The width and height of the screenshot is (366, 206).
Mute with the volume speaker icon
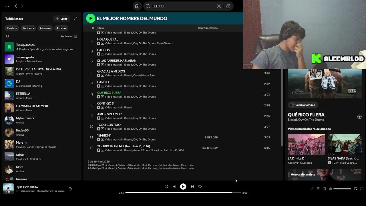click(330, 189)
